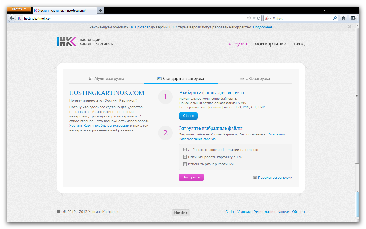Enable Добавить полосу информации на превью
Viewport: 366px width, 229px height.
[x=185, y=150]
